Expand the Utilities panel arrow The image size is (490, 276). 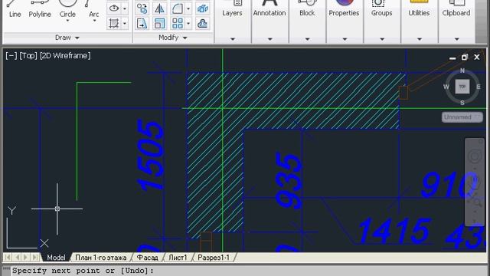420,39
